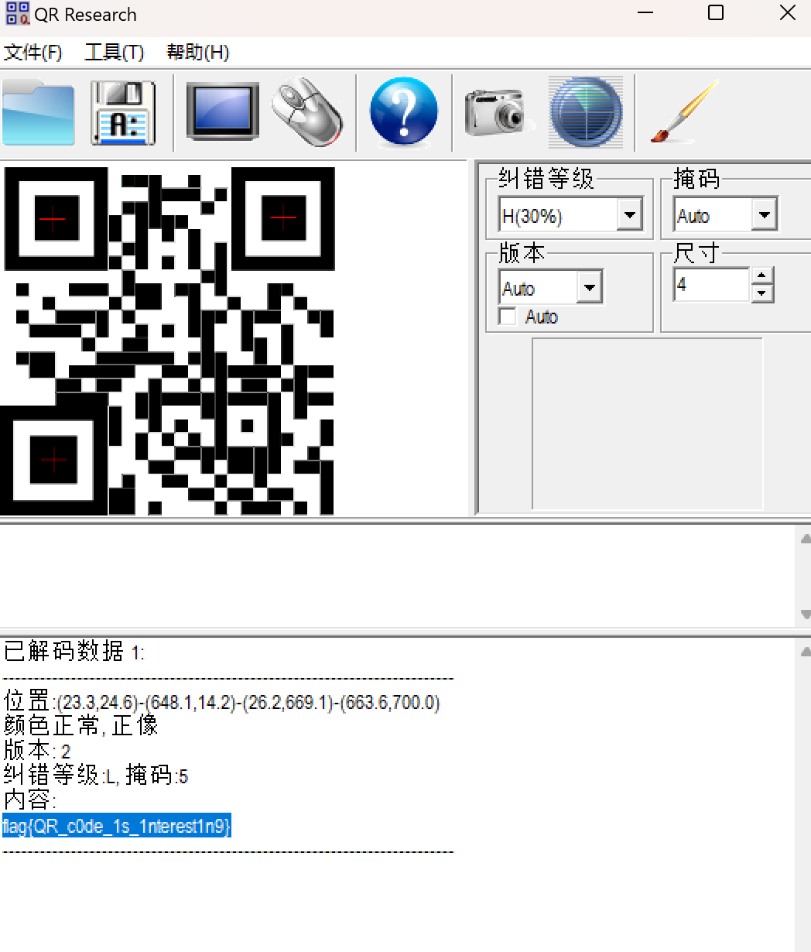Click the screen capture monitor icon

coord(223,112)
